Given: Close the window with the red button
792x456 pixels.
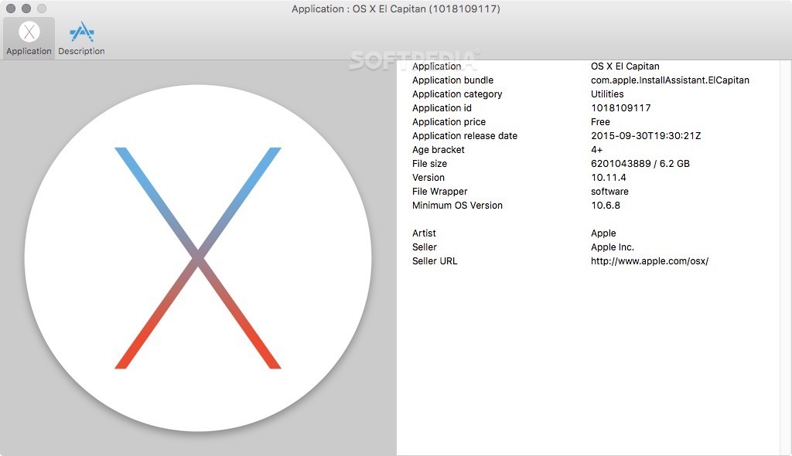Looking at the screenshot, I should (x=11, y=9).
